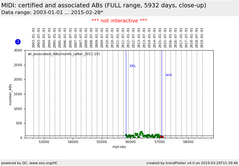
Task: Click the 1500 tick label on y-axis
Action: pyautogui.click(x=18, y=94)
